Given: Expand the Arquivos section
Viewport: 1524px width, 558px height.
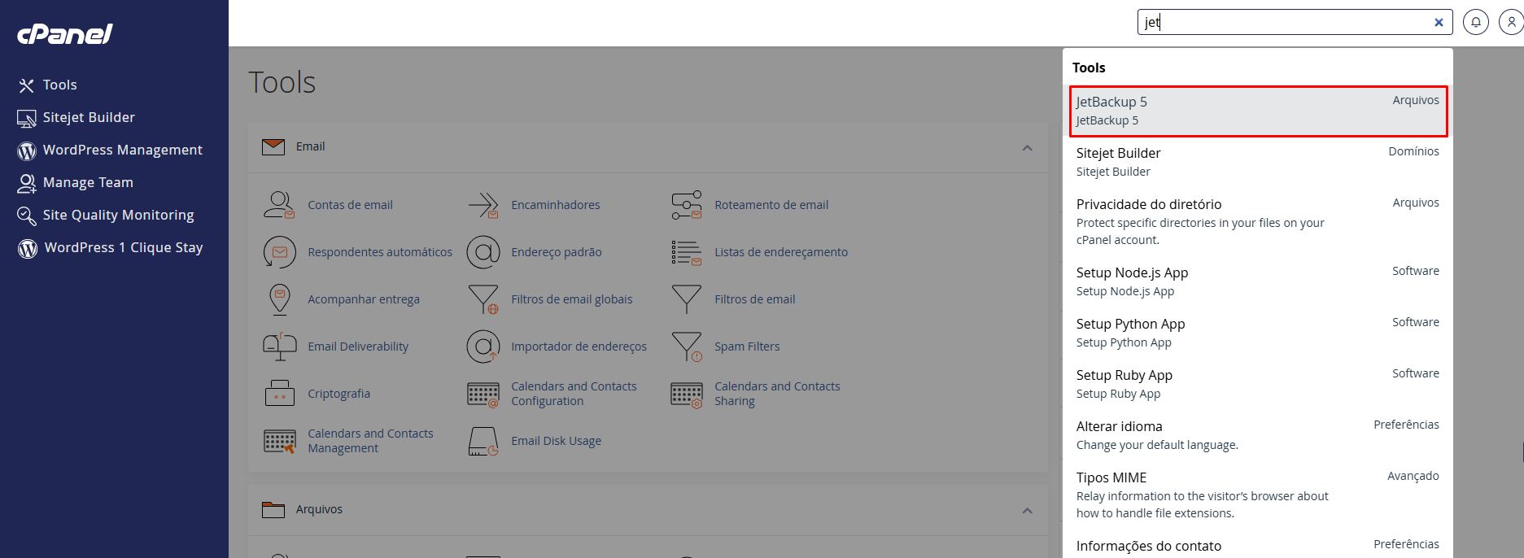Looking at the screenshot, I should tap(1028, 510).
